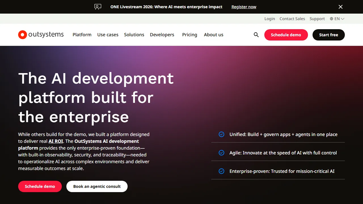Click Schedule demo button in hero section
Viewport: 363px width, 204px height.
point(40,186)
